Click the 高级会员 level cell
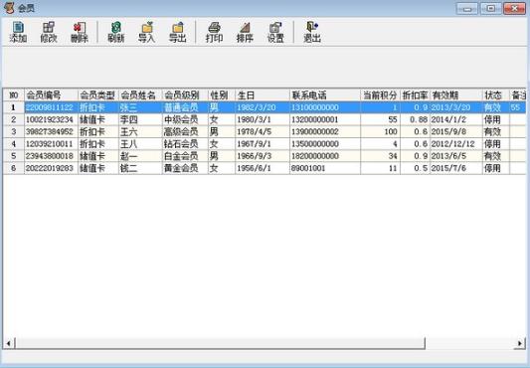Screen dimensions: 530x368 click(185, 131)
